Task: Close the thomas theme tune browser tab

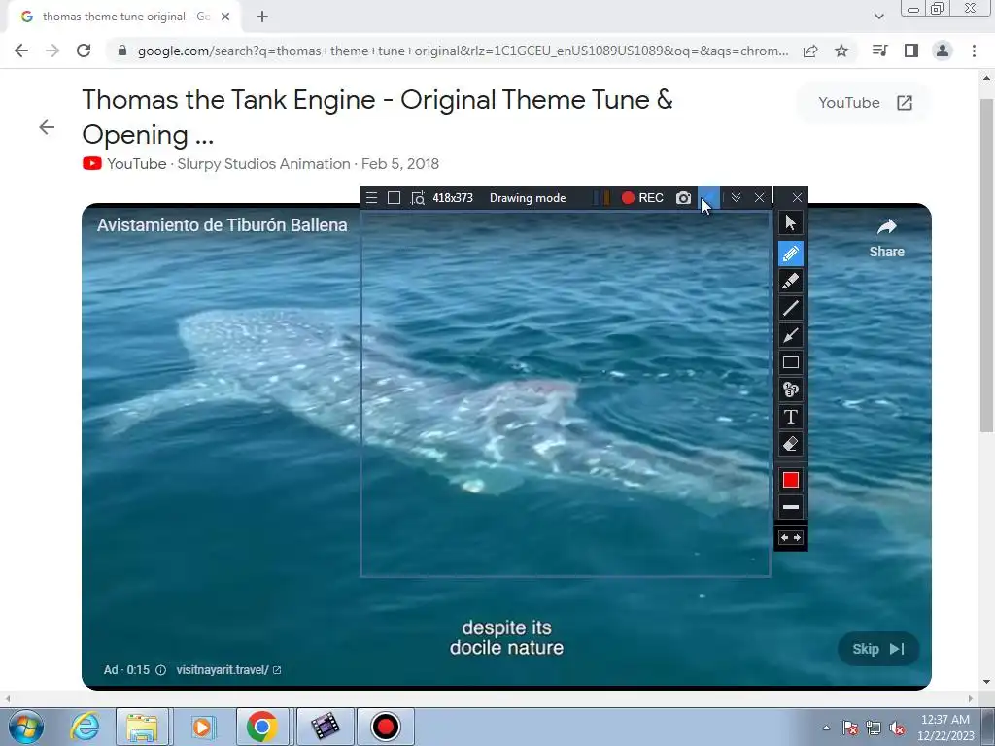Action: point(225,17)
